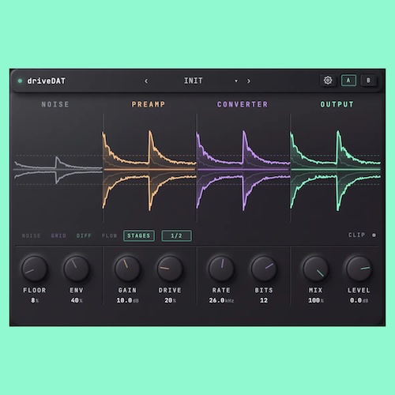Image resolution: width=395 pixels, height=395 pixels.
Task: Select the LEVEL value 0.0 dB
Action: [x=359, y=300]
